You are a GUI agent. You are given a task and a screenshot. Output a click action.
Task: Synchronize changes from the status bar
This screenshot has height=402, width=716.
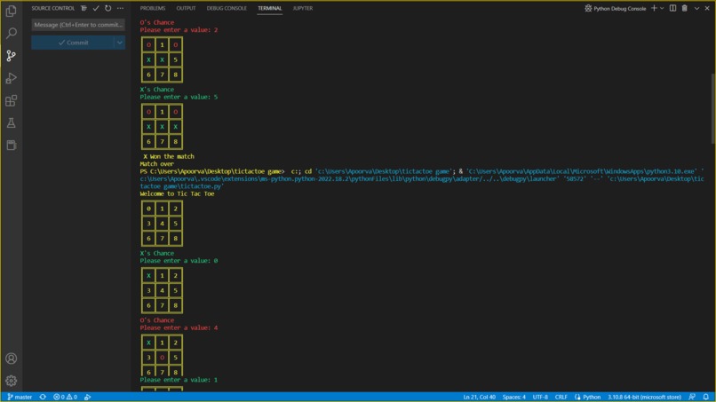43,397
